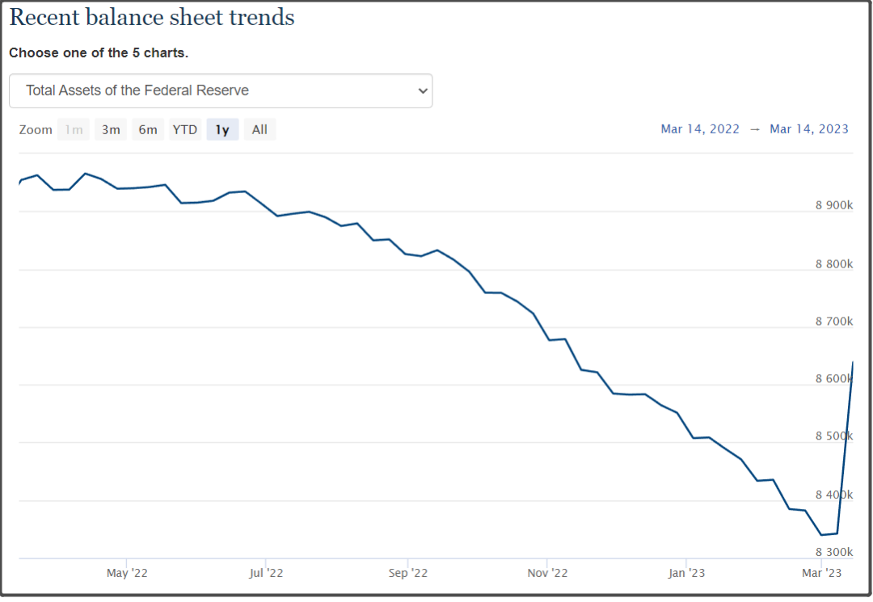Select the 1y zoom range
Image resolution: width=873 pixels, height=602 pixels.
223,129
